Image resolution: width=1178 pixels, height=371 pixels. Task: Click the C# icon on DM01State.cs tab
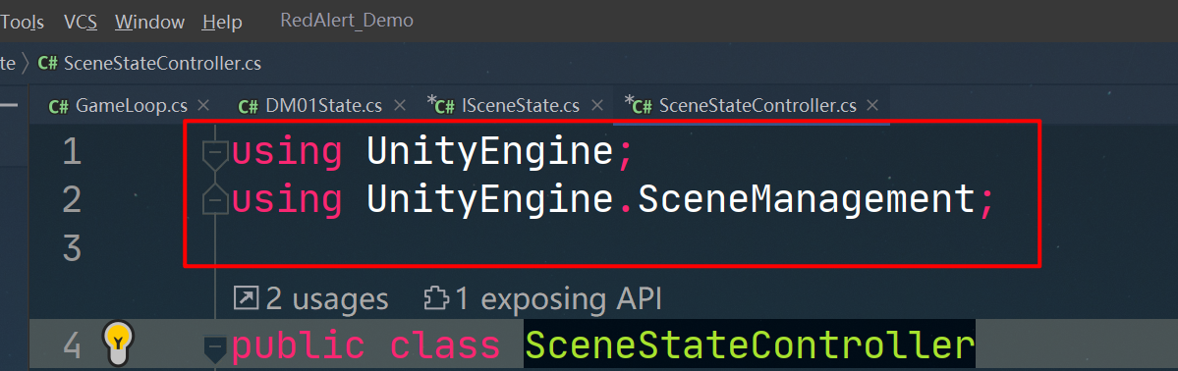[x=249, y=107]
